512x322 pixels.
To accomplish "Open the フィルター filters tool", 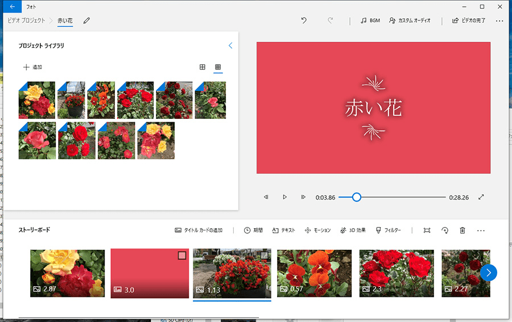I will pos(388,230).
